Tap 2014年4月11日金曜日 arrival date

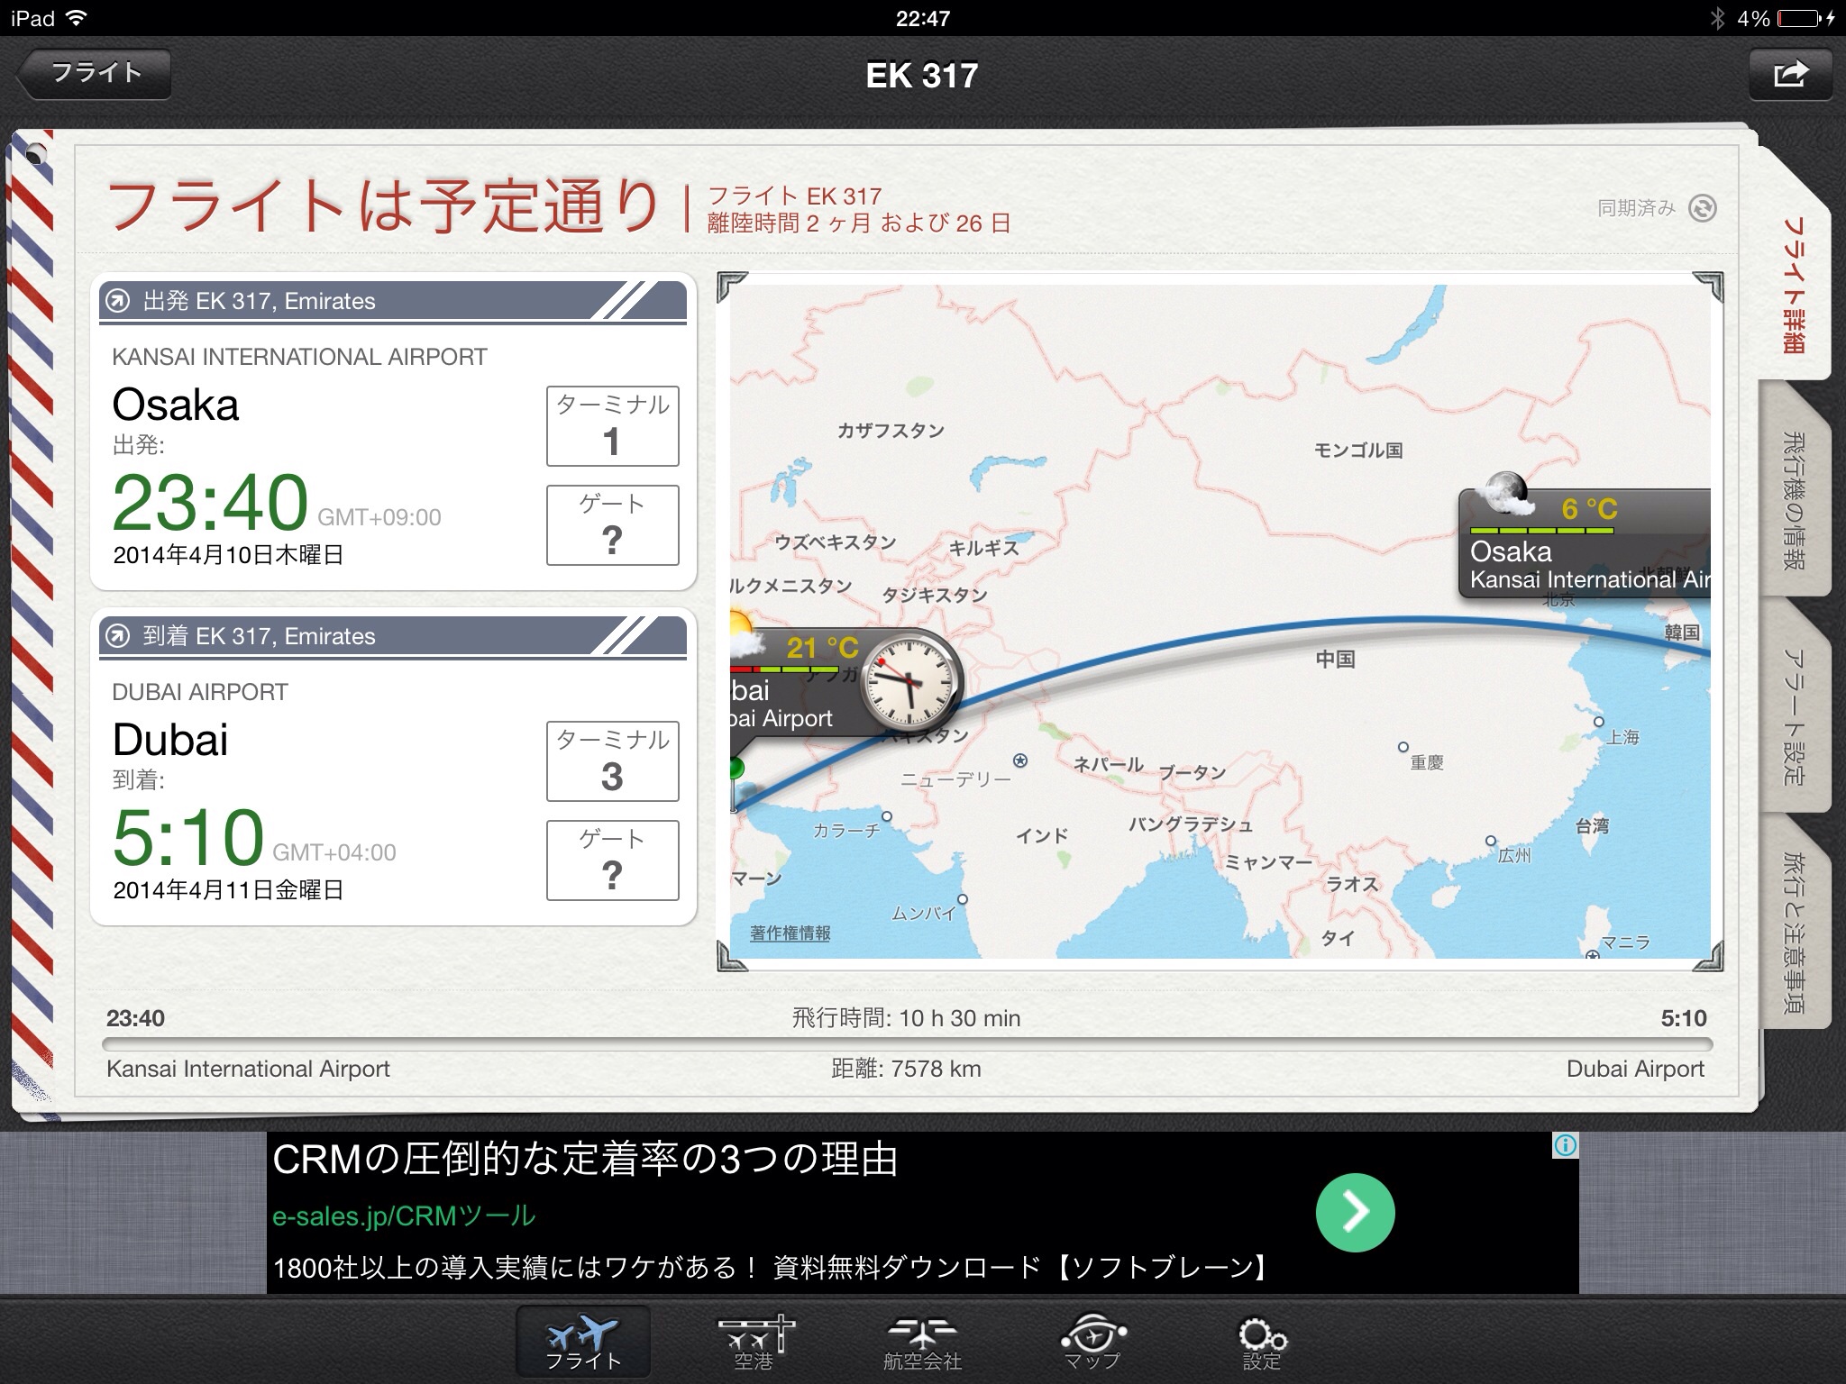228,890
